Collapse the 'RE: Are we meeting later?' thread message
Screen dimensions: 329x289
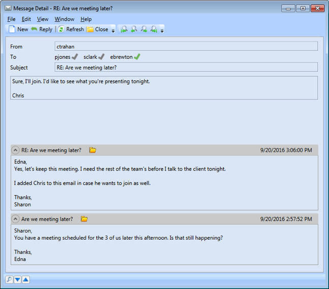click(x=15, y=150)
